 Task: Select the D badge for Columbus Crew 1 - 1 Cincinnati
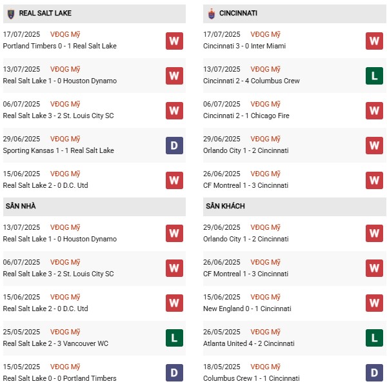(375, 373)
